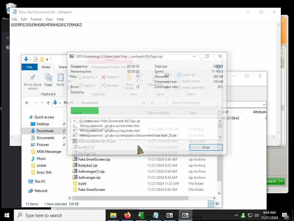294x221 pixels.
Task: Select the onstar folder in navigation pane
Action: coord(41,165)
